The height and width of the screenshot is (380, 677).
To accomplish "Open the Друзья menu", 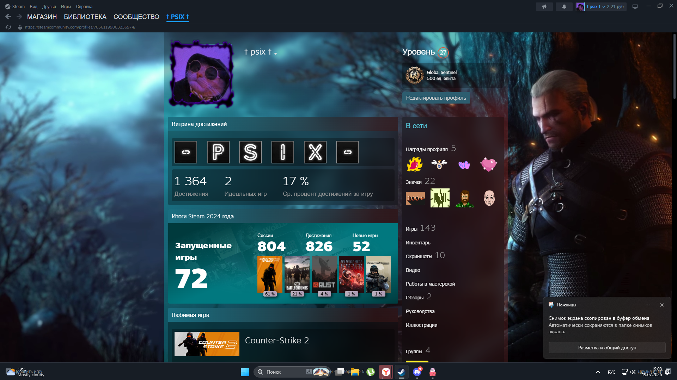I will click(49, 7).
